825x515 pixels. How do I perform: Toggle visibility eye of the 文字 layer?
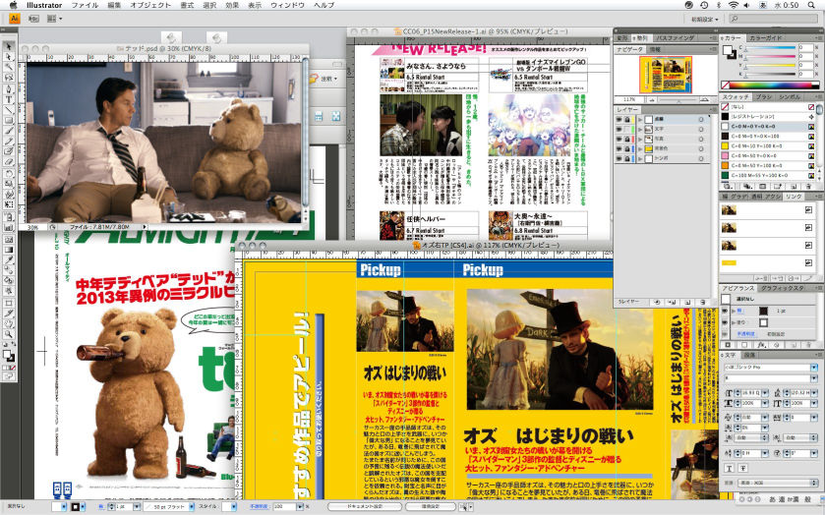tap(619, 130)
